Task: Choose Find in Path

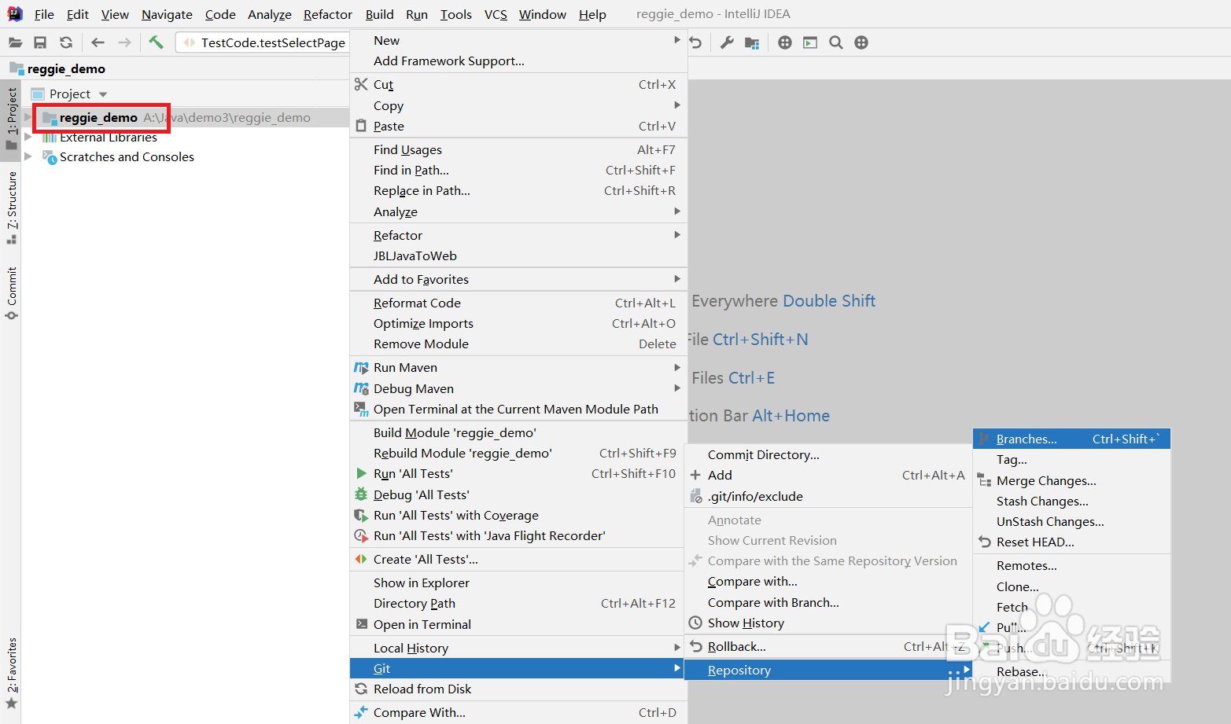Action: (x=518, y=170)
